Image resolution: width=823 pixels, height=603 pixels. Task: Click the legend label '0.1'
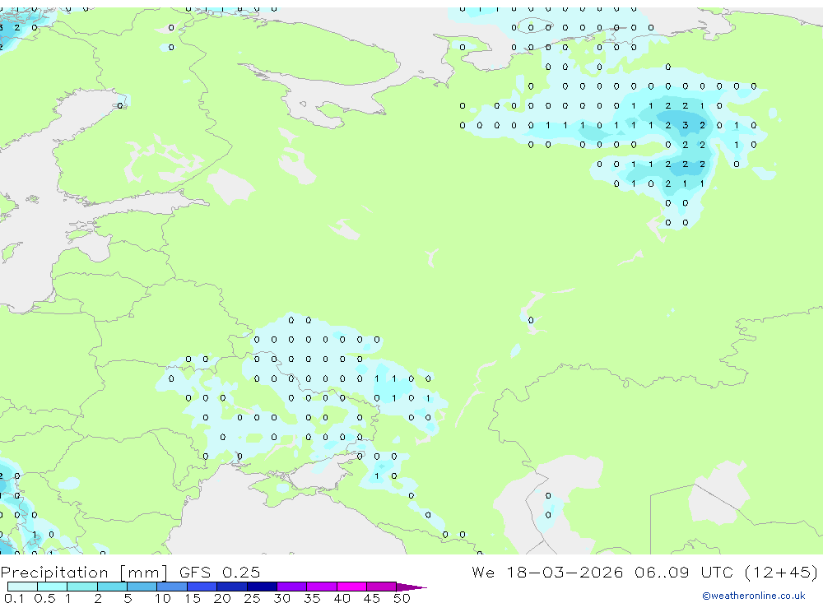pos(14,598)
